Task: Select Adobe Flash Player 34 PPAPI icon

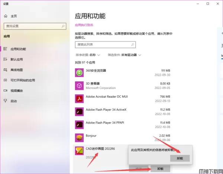Action: click(x=79, y=125)
